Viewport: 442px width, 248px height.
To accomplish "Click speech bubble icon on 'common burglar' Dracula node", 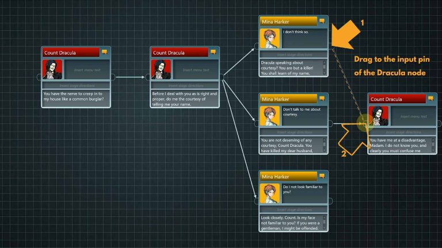I will [x=105, y=52].
